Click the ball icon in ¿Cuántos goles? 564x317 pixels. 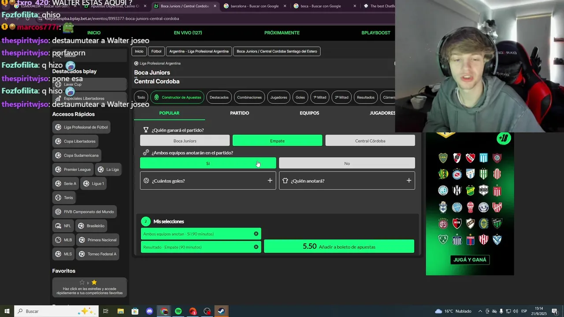146,181
